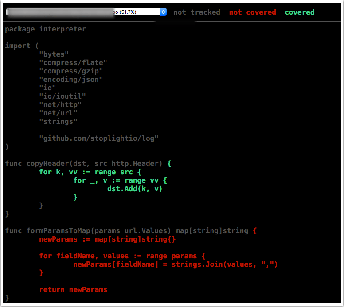
Task: Click the 'not tracked' legend label
Action: click(196, 12)
